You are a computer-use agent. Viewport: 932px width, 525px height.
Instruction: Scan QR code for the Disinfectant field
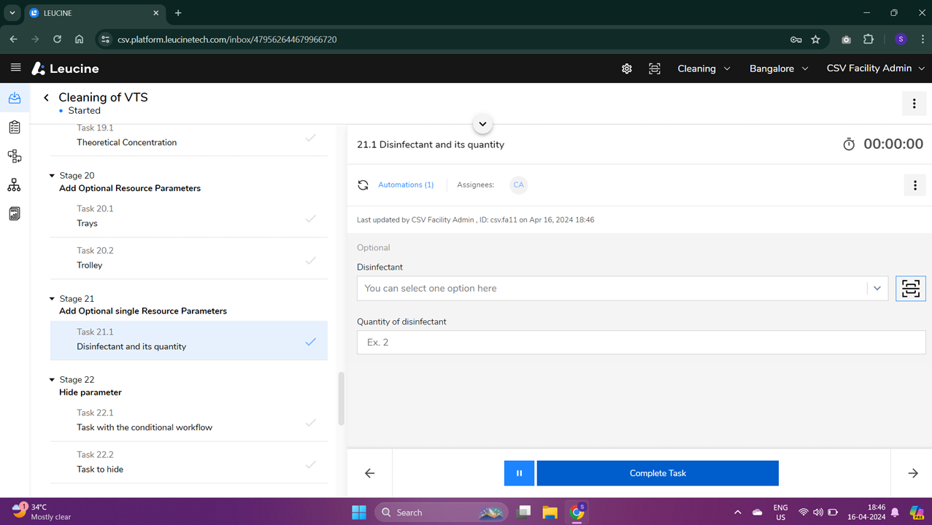pyautogui.click(x=910, y=288)
